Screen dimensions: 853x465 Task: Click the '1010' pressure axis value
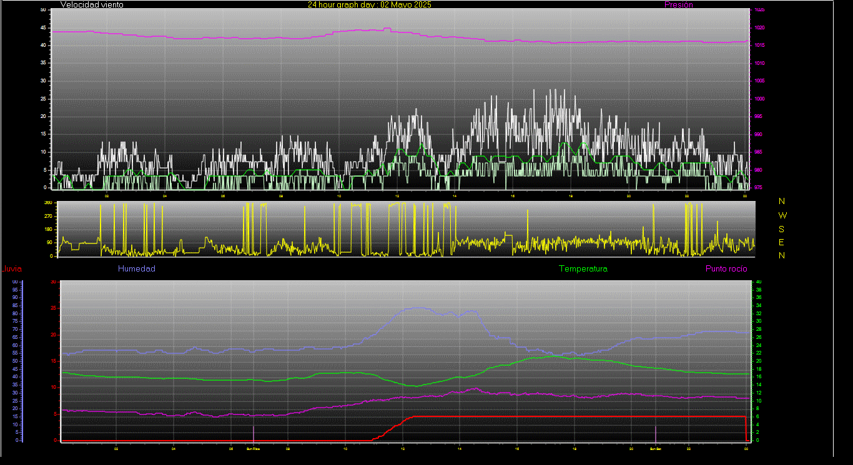pyautogui.click(x=759, y=63)
